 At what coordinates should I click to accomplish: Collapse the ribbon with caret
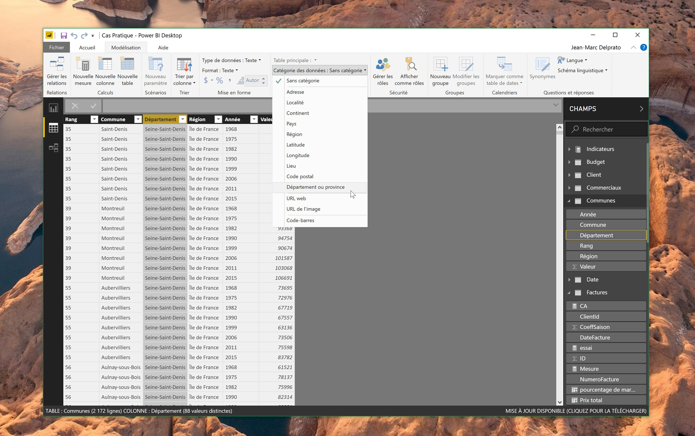tap(633, 48)
